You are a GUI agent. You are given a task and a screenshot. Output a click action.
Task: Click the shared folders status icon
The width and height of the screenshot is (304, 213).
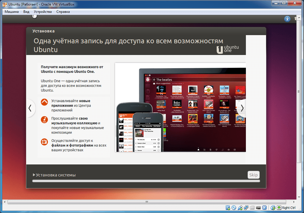252,208
